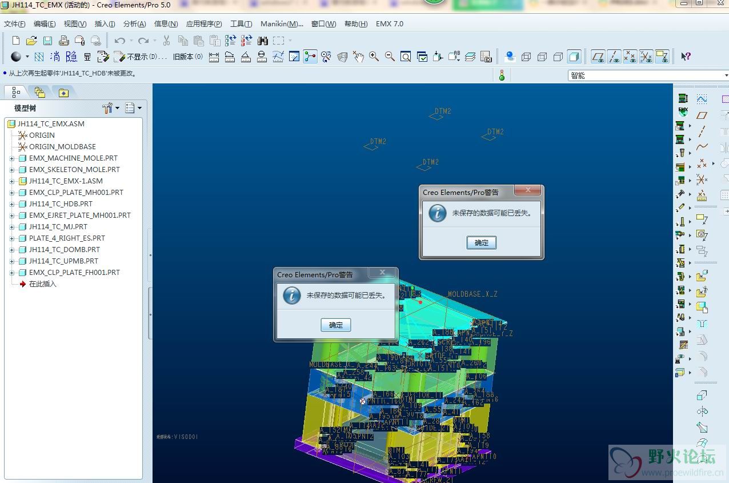729x483 pixels.
Task: Expand JH114_TC_MJ.PRT tree node
Action: (x=12, y=227)
